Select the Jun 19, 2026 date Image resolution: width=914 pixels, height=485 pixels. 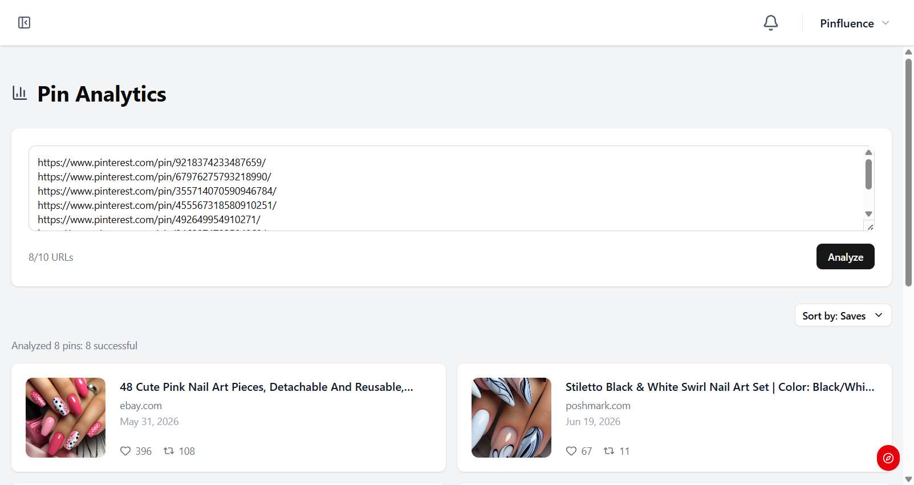pos(593,422)
